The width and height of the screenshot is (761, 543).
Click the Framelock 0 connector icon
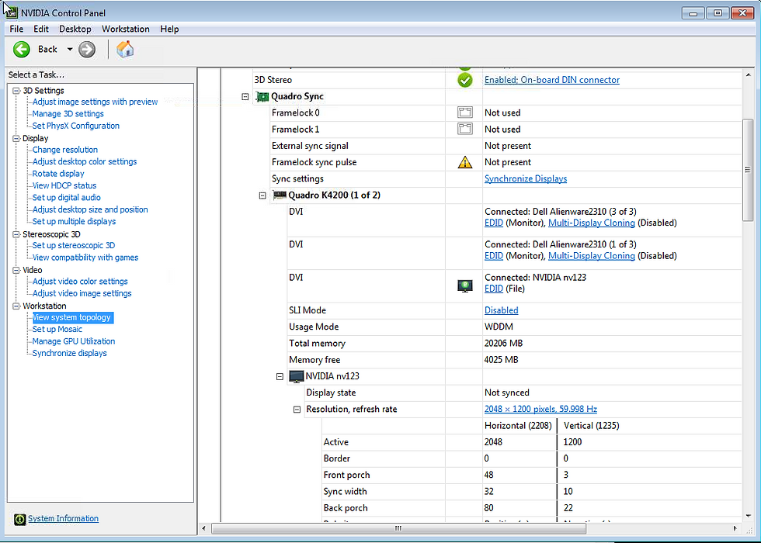(x=465, y=113)
